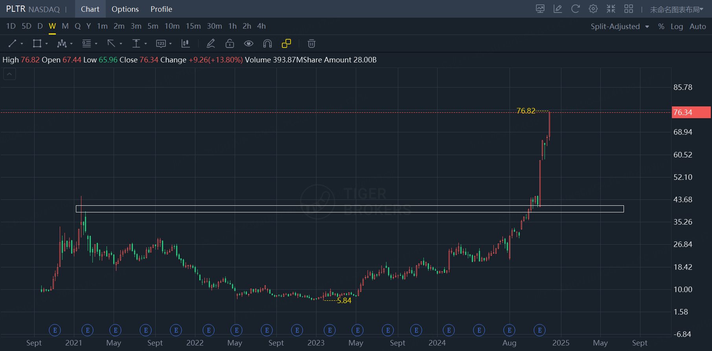
Task: Pick the 4h interval
Action: pos(261,26)
